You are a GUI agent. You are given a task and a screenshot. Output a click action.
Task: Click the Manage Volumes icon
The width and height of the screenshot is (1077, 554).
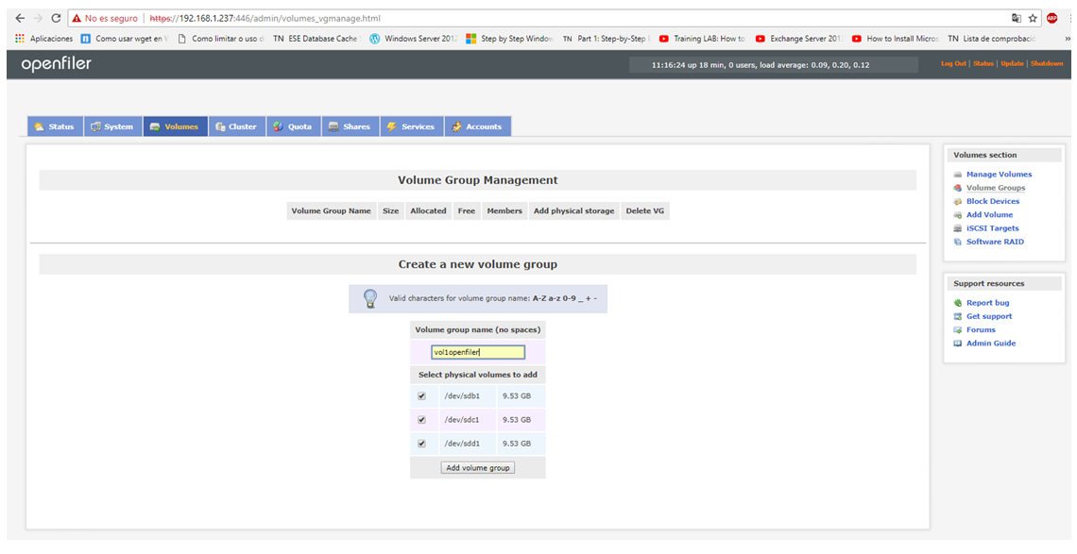(957, 175)
